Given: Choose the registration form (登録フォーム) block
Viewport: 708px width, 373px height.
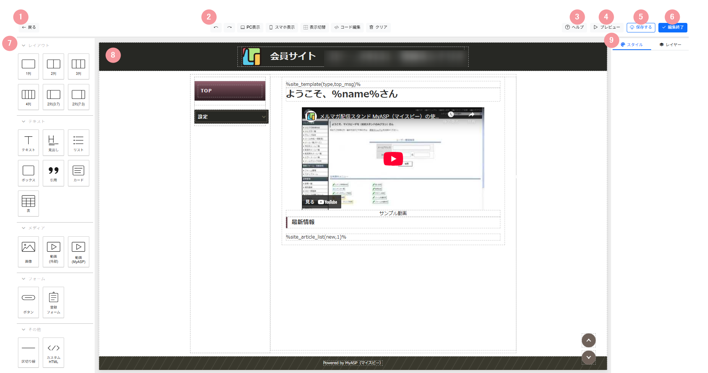Looking at the screenshot, I should pyautogui.click(x=53, y=302).
